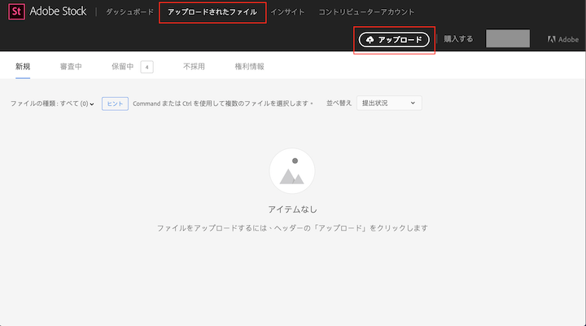Switch to the 権利情報 tab
The width and height of the screenshot is (586, 326).
pyautogui.click(x=249, y=67)
